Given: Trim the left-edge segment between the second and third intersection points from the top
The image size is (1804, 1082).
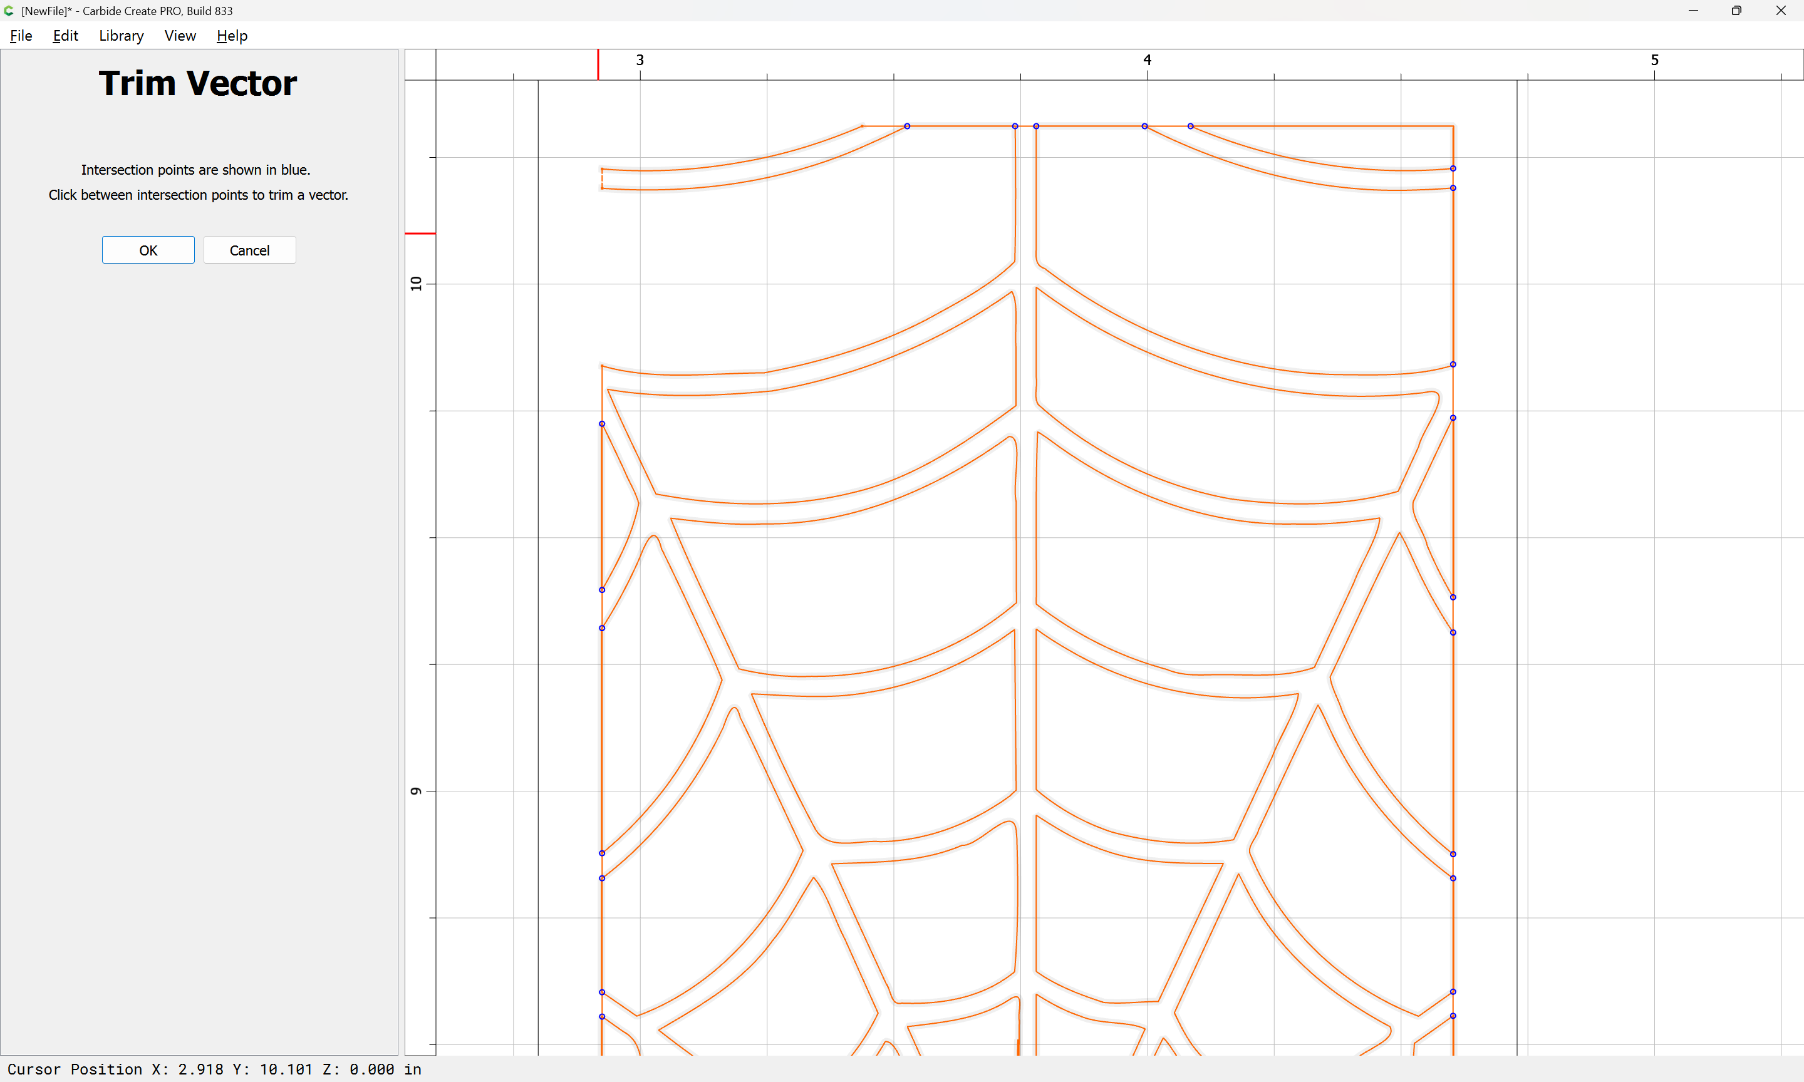Looking at the screenshot, I should click(x=601, y=609).
